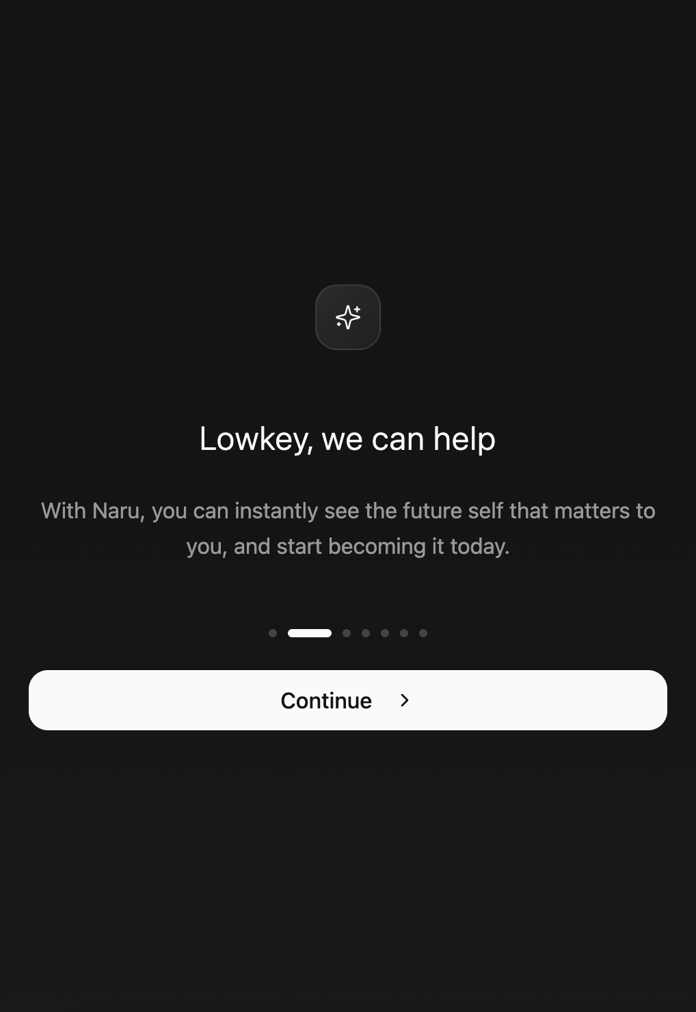The width and height of the screenshot is (696, 1012).
Task: Tap the Continue button
Action: 348,700
